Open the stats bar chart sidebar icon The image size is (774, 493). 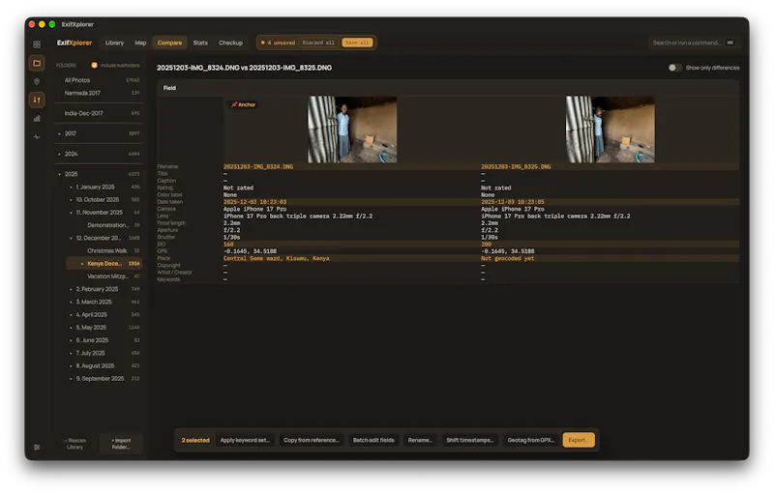[x=37, y=118]
